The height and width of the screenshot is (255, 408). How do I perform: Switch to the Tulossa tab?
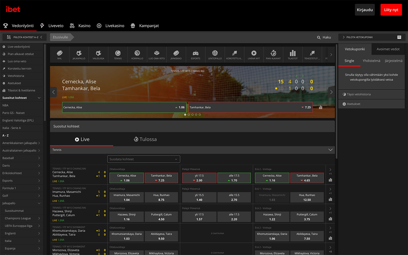[x=145, y=139]
